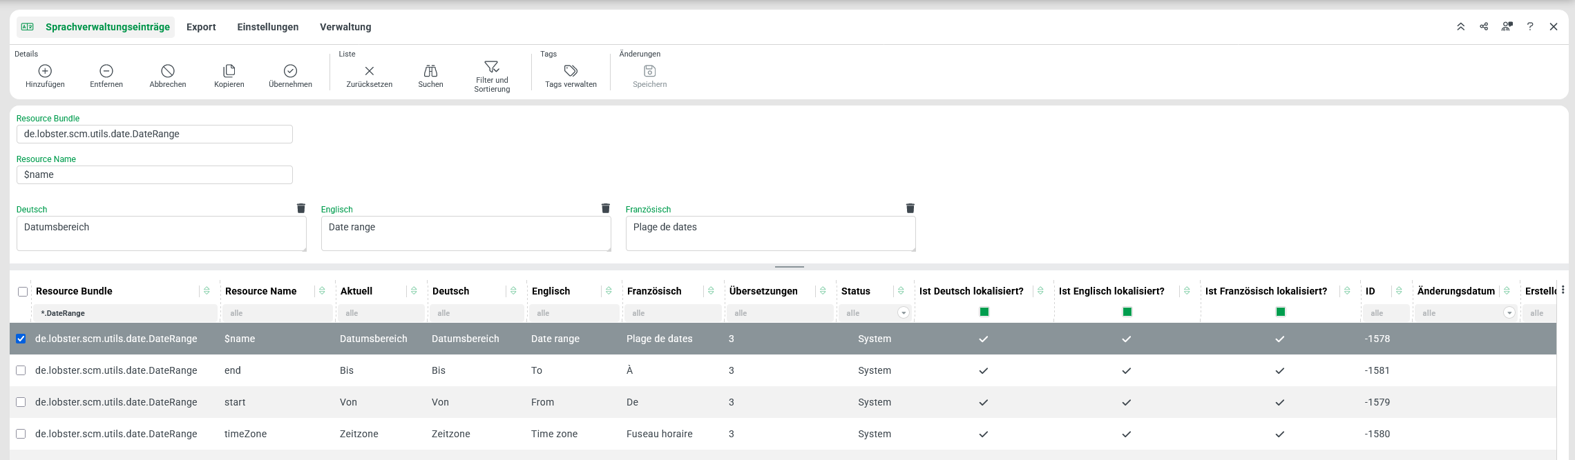The width and height of the screenshot is (1575, 460).
Task: Click the Hinzufügen plus icon
Action: (x=45, y=71)
